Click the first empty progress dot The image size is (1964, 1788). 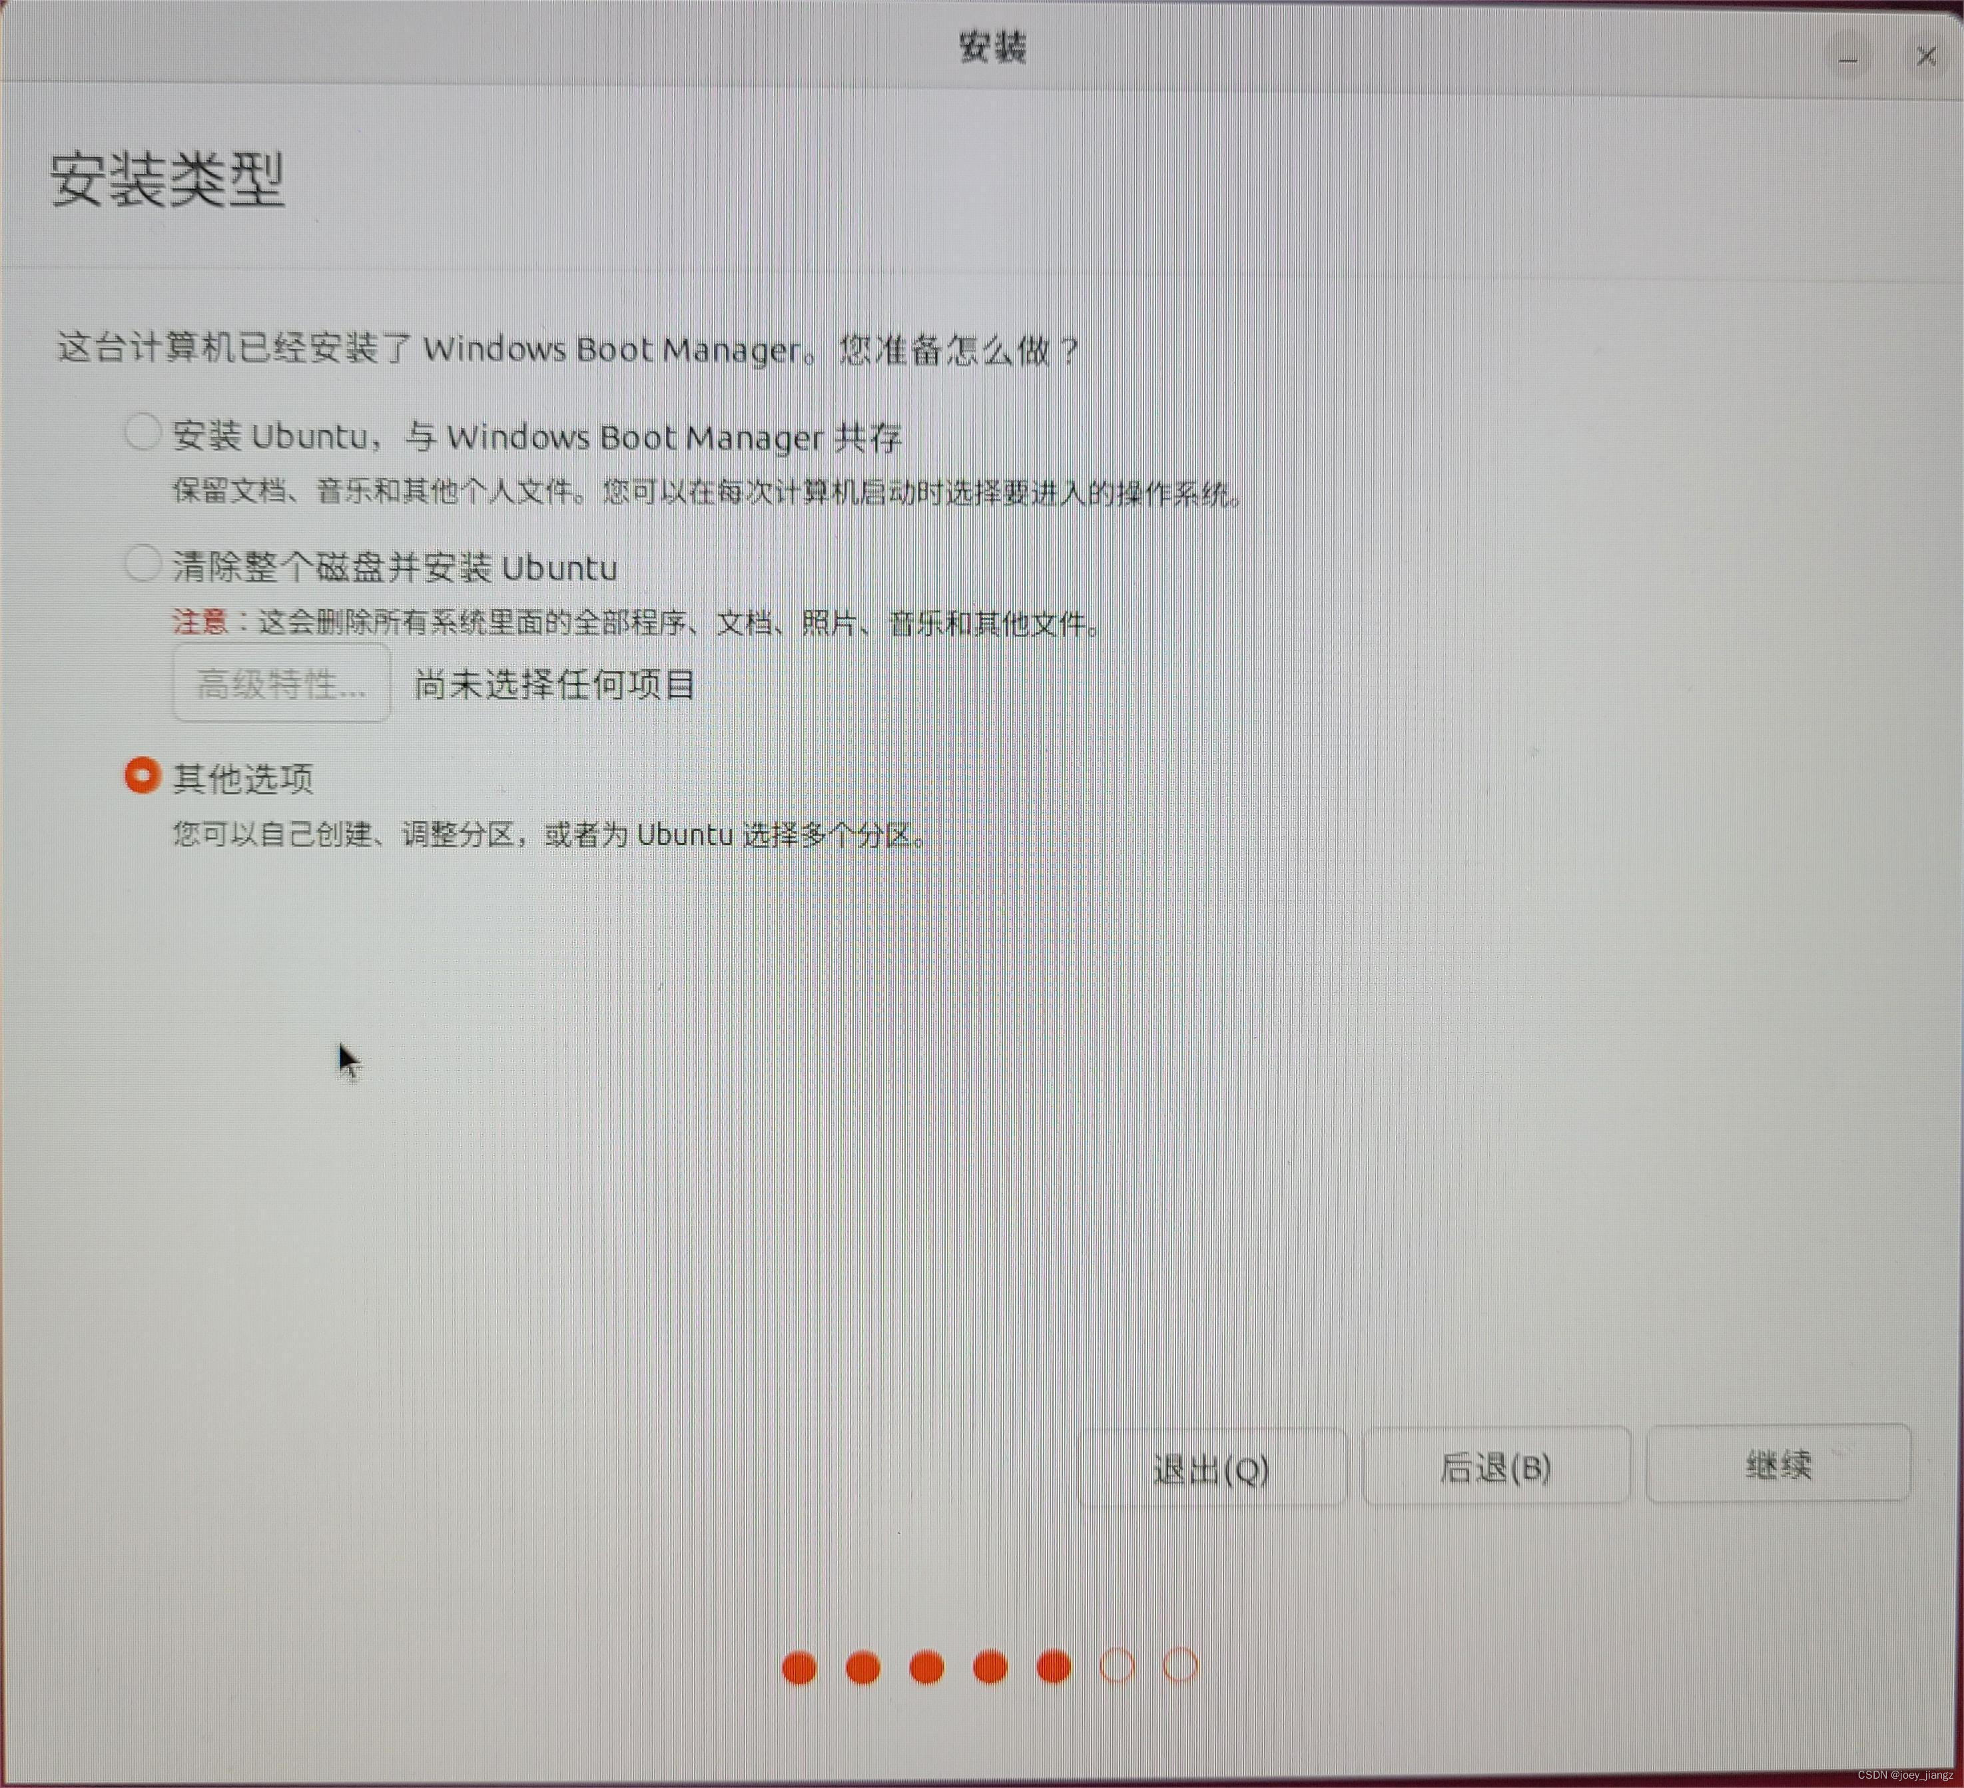(1116, 1666)
